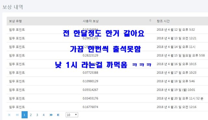Click the 사용자 보상 column header
This screenshot has width=208, height=120.
tap(91, 21)
